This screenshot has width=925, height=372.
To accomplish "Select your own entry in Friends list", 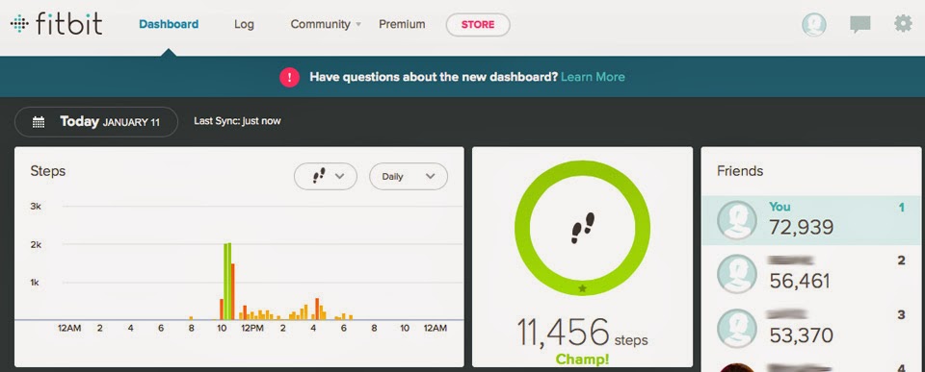I will click(810, 220).
